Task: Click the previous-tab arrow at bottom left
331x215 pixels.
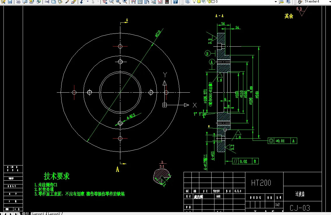Action: [6, 214]
